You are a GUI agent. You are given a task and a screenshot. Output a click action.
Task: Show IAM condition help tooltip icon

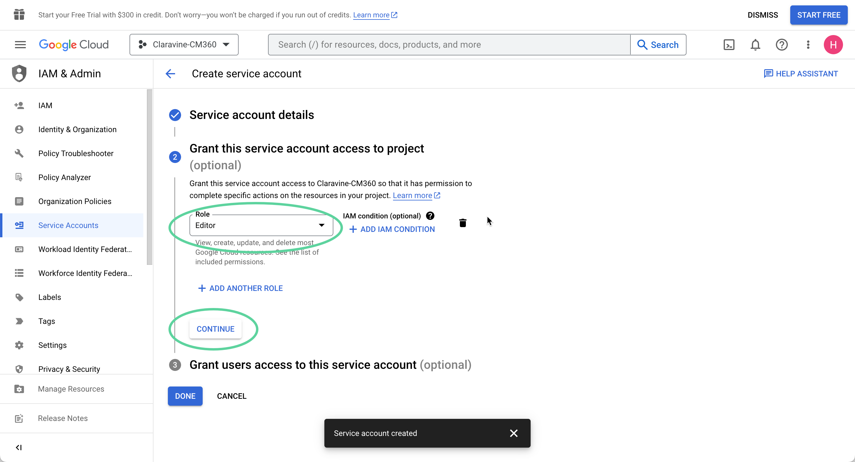430,216
